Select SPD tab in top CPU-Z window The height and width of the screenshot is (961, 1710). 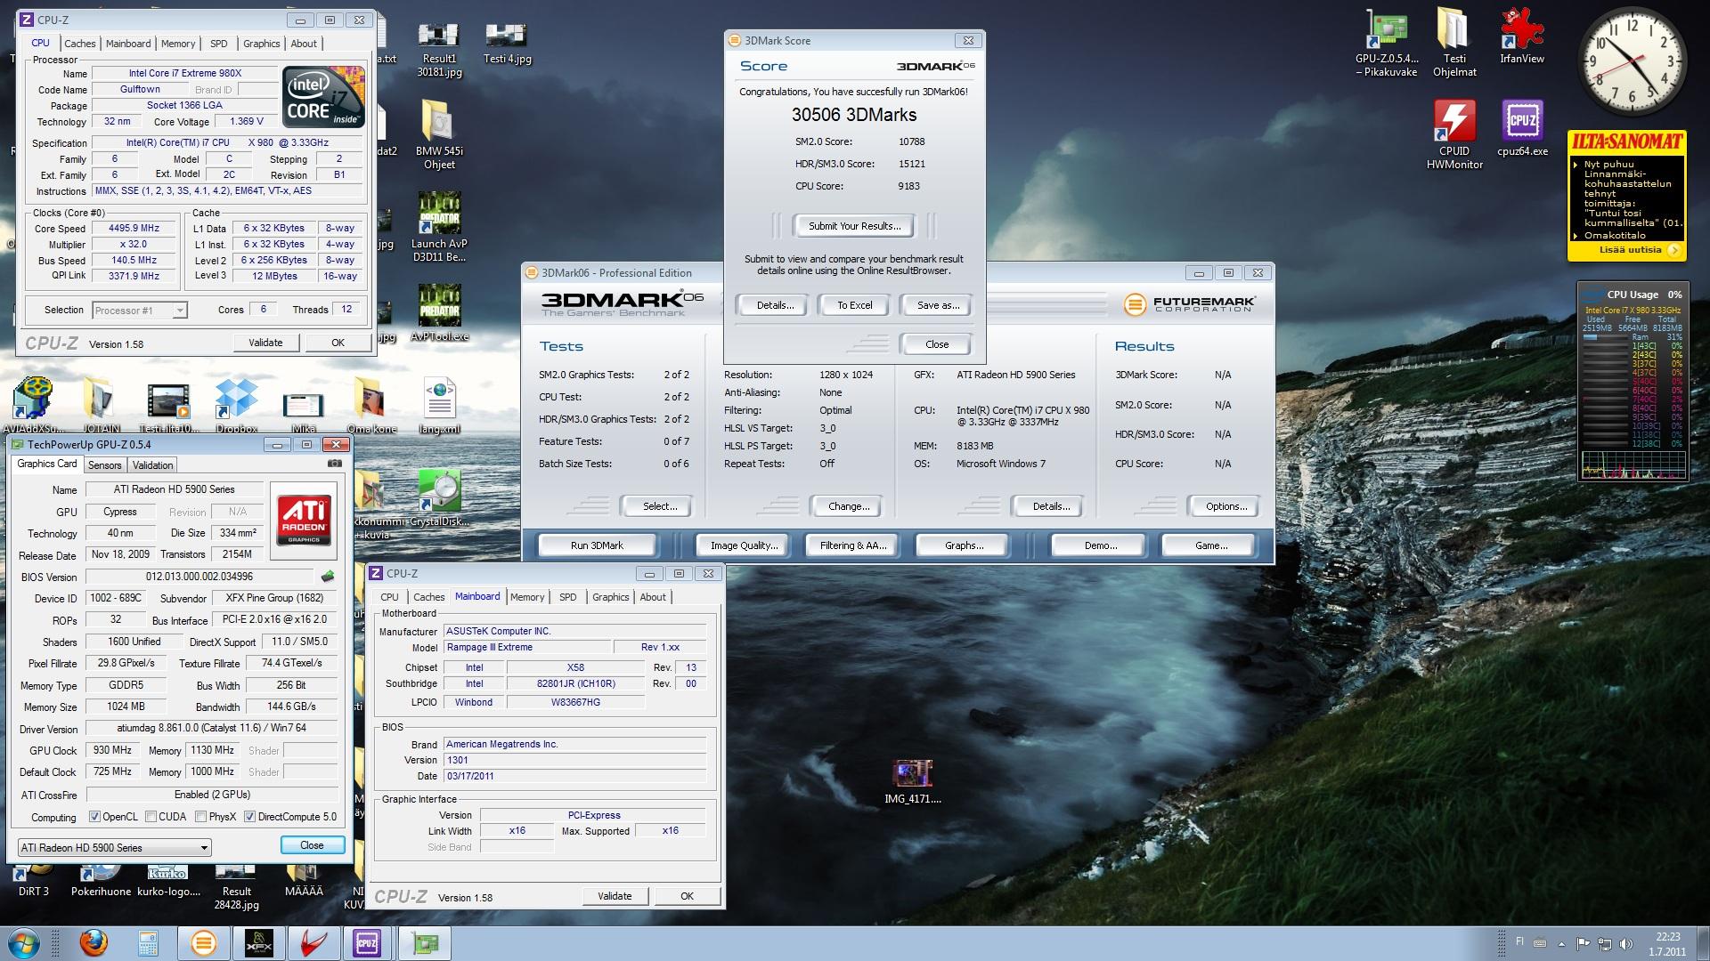click(219, 44)
